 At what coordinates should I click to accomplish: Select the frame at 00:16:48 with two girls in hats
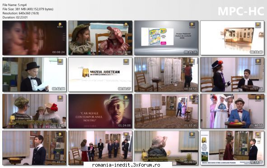click(100, 38)
